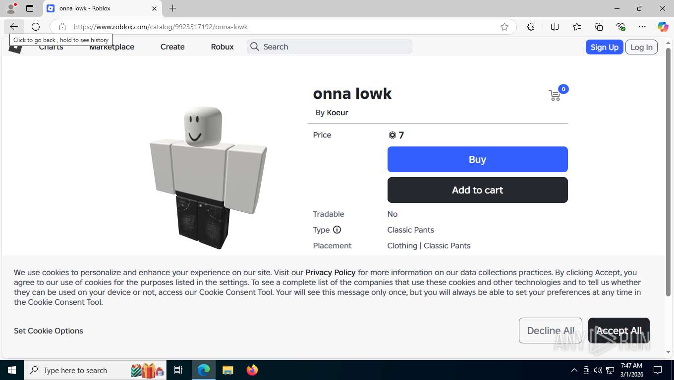This screenshot has height=380, width=674.
Task: Add page to favorites star icon
Action: coord(505,27)
